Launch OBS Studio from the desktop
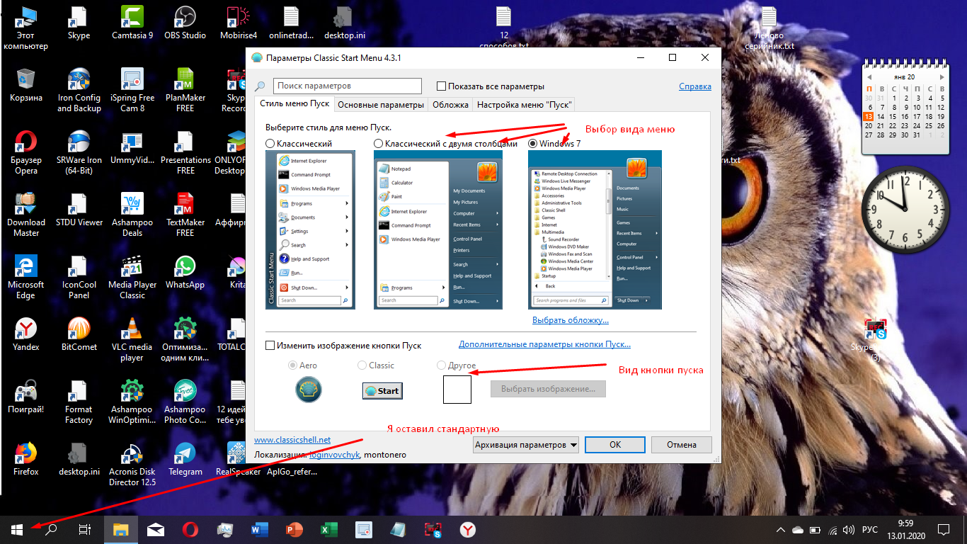 (185, 23)
